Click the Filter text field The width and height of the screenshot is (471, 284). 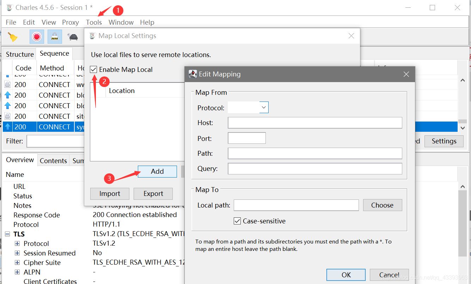pyautogui.click(x=55, y=141)
